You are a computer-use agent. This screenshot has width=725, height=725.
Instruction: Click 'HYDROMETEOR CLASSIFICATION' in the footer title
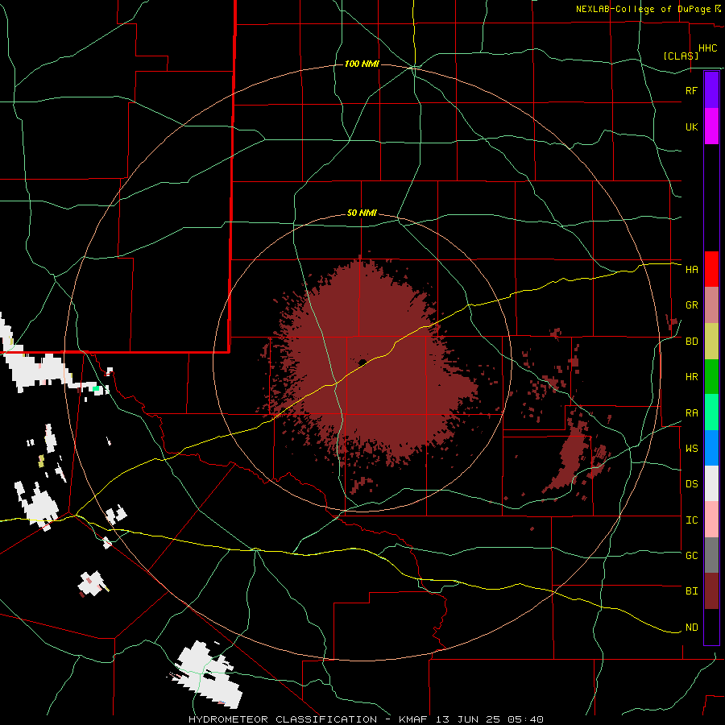tap(283, 719)
